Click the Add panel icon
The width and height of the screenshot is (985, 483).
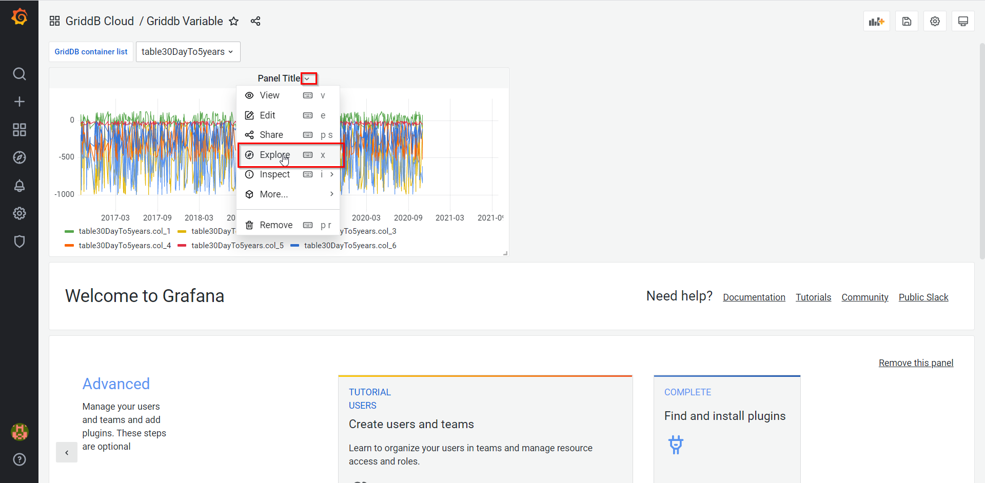pos(876,22)
